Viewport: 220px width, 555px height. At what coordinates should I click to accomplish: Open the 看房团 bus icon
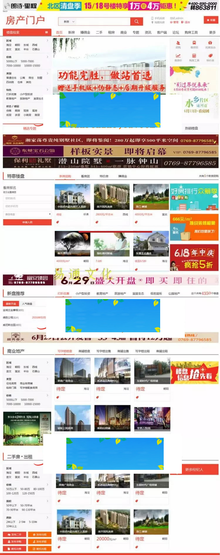pyautogui.click(x=194, y=43)
